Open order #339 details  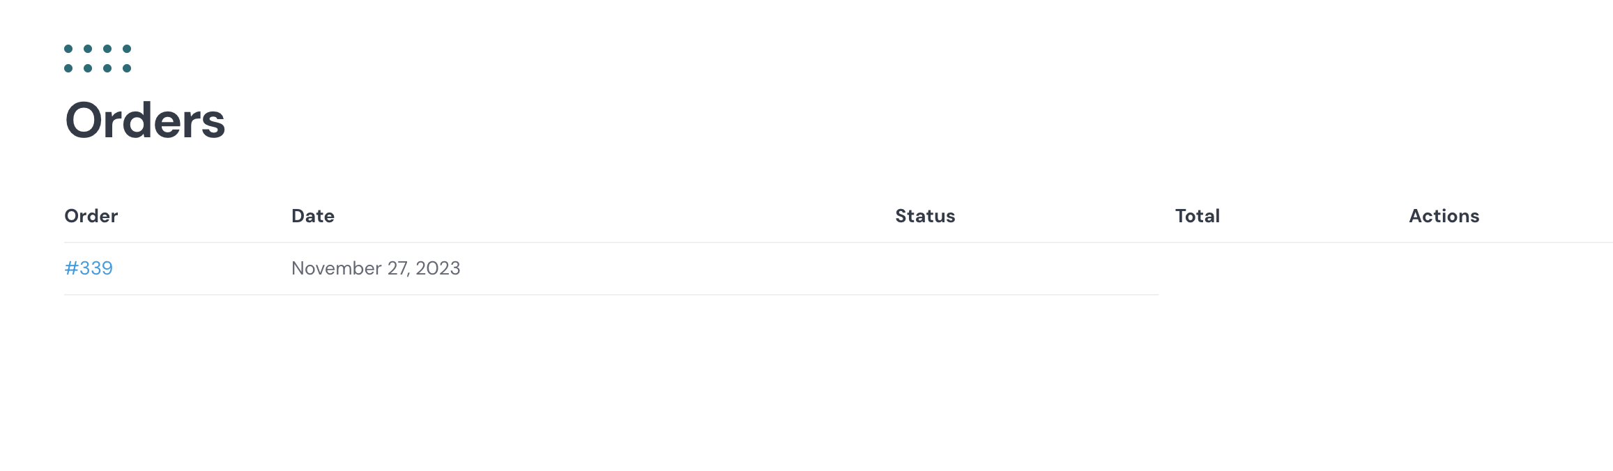tap(89, 268)
